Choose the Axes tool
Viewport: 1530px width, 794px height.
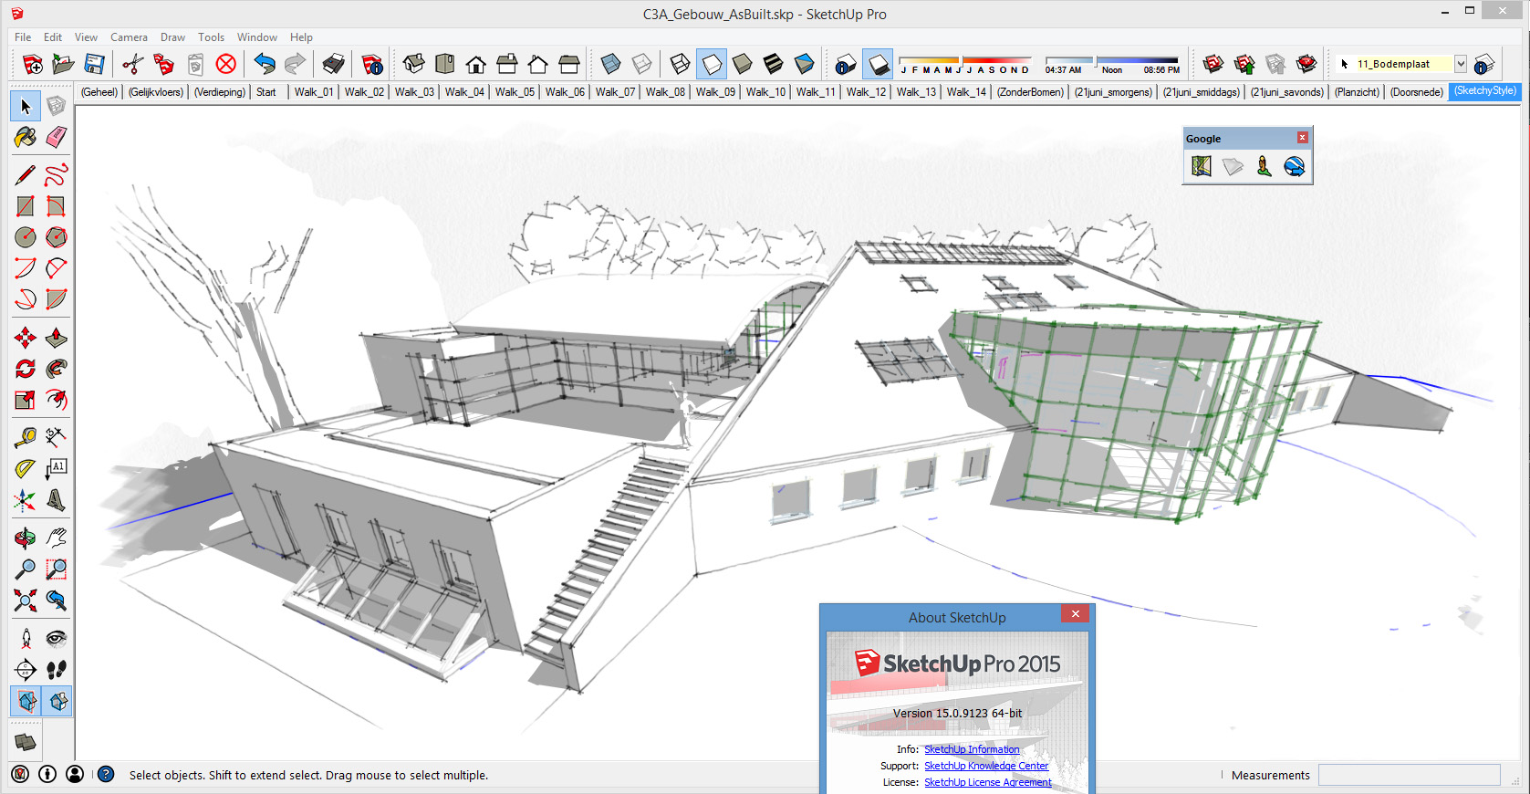click(26, 500)
